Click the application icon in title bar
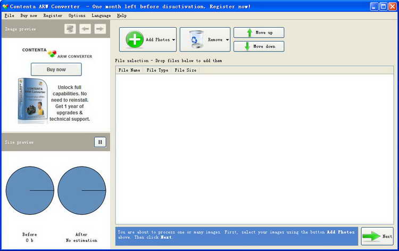Image resolution: width=399 pixels, height=251 pixels. pyautogui.click(x=5, y=6)
